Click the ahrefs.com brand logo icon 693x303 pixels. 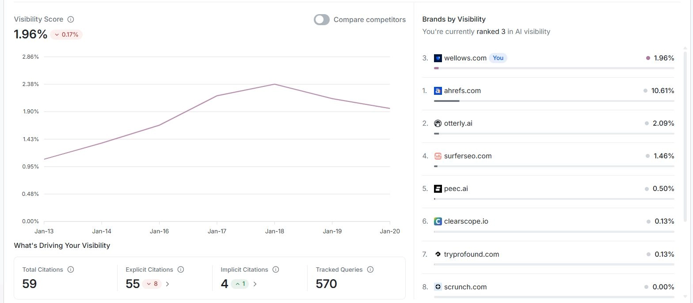(x=438, y=91)
